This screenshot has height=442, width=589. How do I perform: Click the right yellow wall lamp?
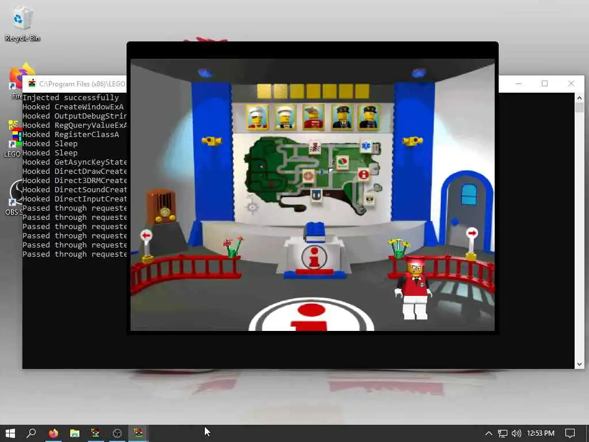click(412, 141)
